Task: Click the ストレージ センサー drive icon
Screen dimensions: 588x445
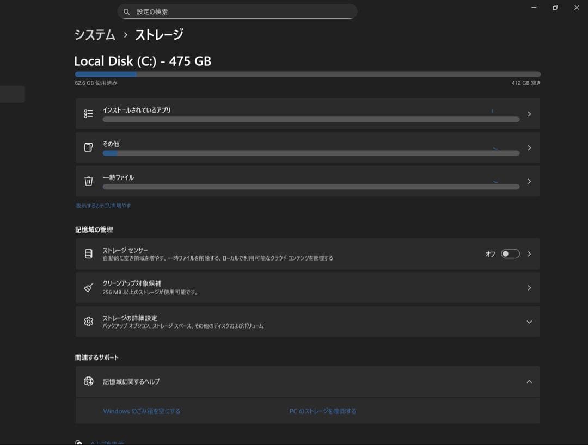Action: point(89,254)
